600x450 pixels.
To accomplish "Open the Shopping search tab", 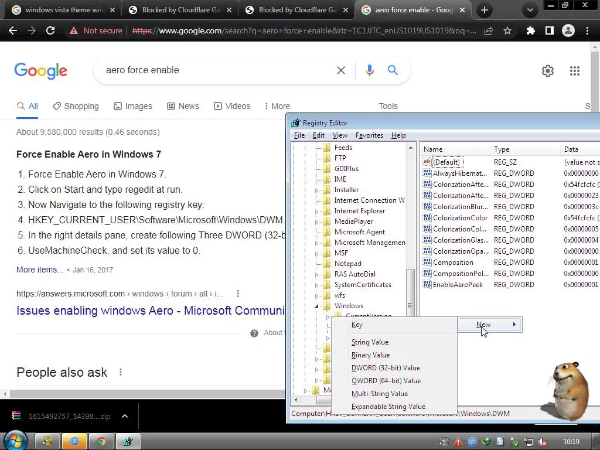I will 76,106.
